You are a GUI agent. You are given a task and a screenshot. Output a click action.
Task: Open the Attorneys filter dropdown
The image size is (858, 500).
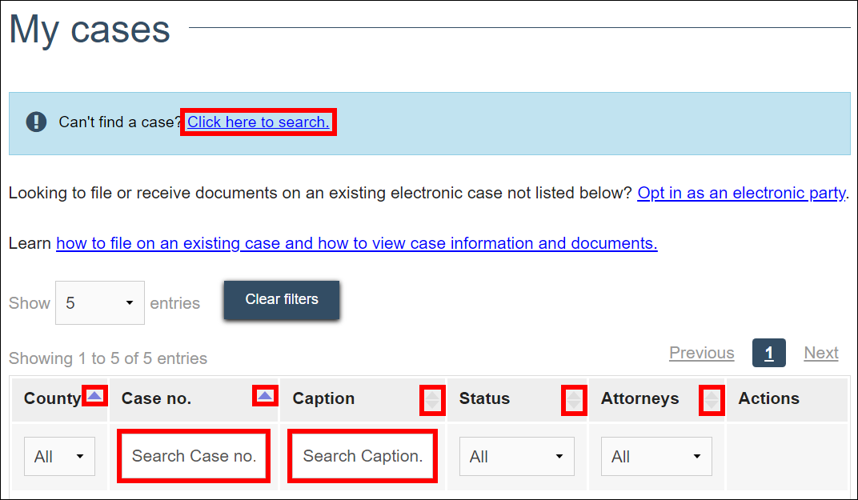coord(656,457)
